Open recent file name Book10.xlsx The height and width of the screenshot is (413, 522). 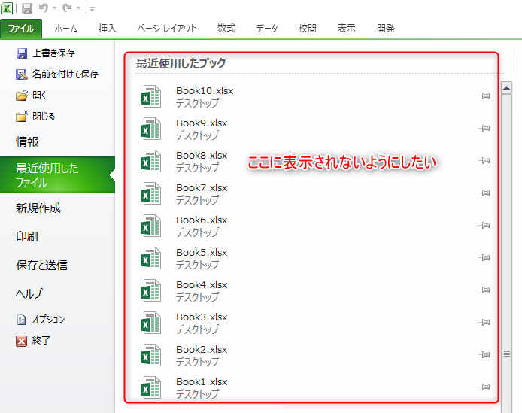click(205, 90)
